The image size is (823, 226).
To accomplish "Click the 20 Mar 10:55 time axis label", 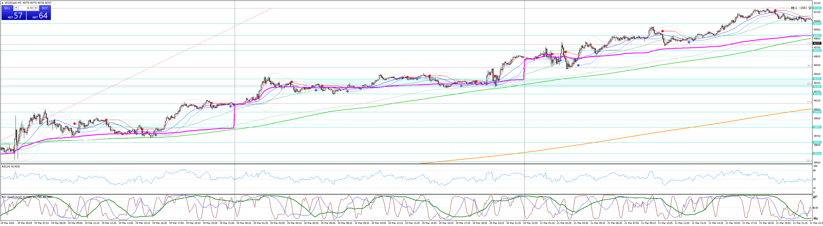I will pyautogui.click(x=379, y=223).
